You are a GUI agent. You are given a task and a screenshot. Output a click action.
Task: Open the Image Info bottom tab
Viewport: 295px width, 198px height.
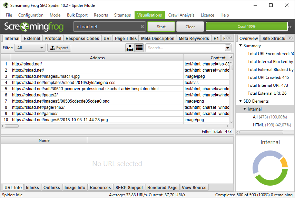coord(75,187)
